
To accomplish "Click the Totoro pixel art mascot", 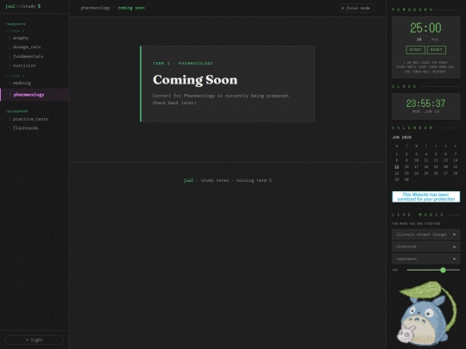I will pyautogui.click(x=426, y=313).
